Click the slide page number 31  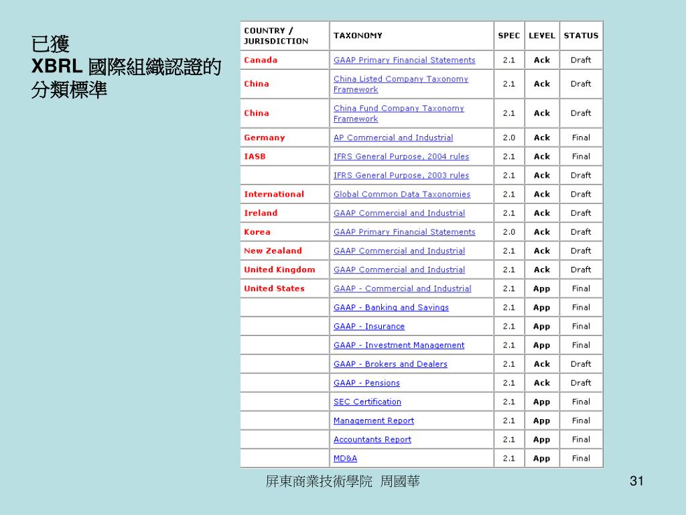(x=636, y=481)
